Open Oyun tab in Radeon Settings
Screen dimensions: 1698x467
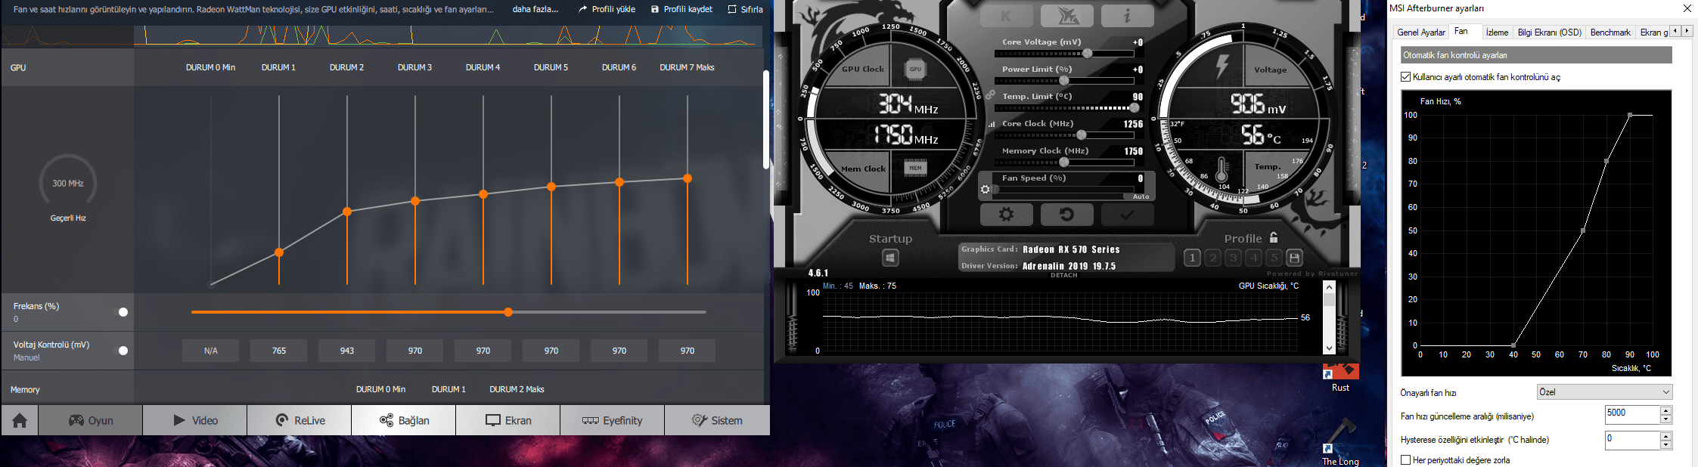pyautogui.click(x=91, y=420)
